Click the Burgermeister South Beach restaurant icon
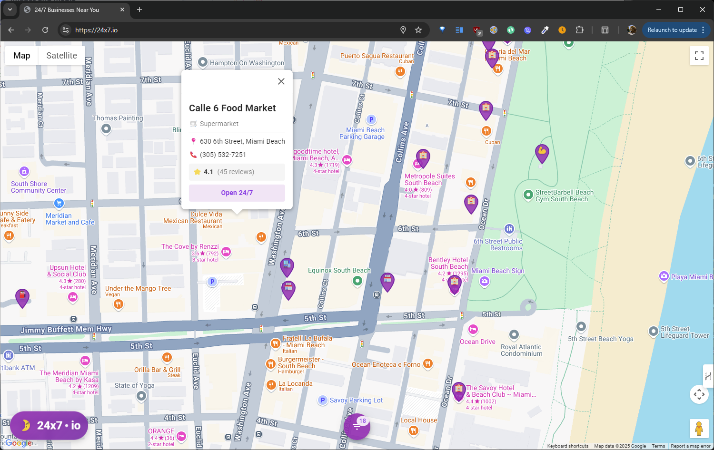 pyautogui.click(x=270, y=364)
